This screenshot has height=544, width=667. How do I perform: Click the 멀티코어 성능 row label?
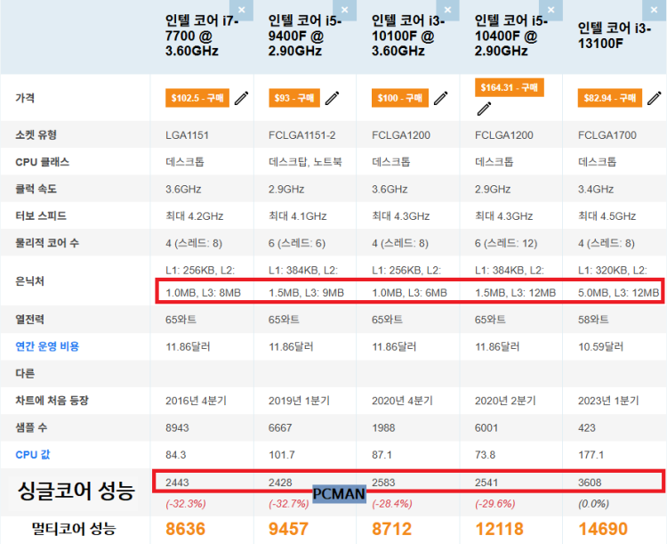point(74,529)
